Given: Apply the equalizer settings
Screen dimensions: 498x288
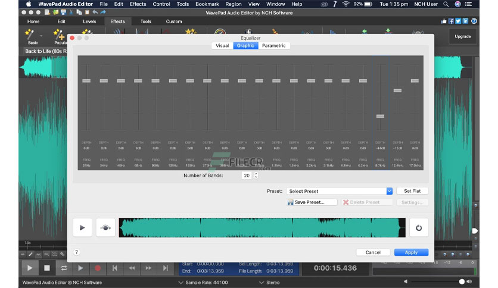Looking at the screenshot, I should coord(411,252).
